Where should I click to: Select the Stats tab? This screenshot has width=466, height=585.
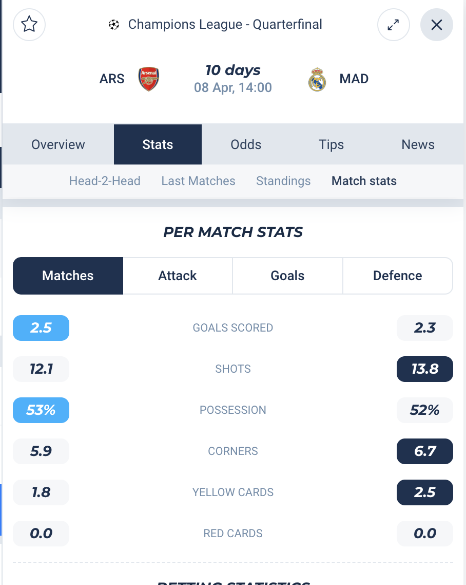click(x=158, y=144)
